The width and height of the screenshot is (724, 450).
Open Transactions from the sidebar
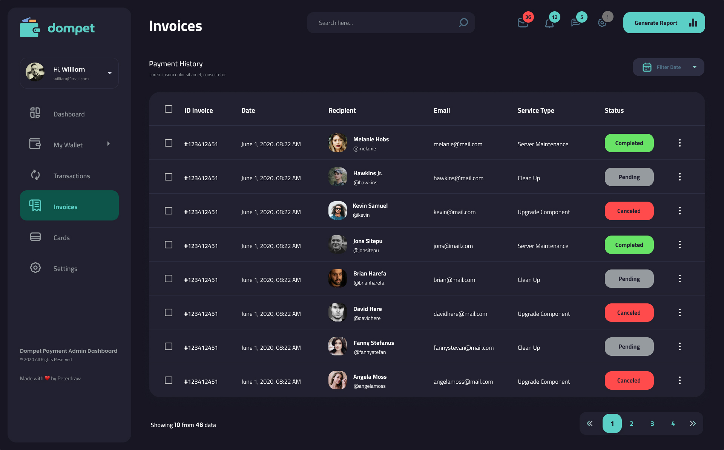pos(71,176)
